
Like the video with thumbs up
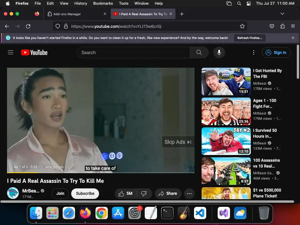coord(126,194)
